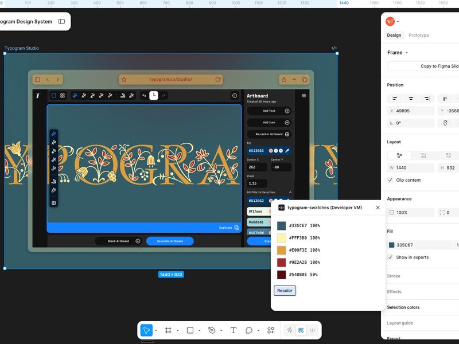Click the rotate 90 degrees icon

(445, 123)
